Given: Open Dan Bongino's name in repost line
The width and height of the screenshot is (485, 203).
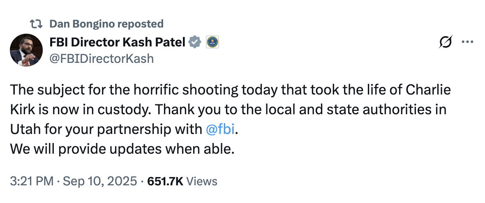Looking at the screenshot, I should pyautogui.click(x=82, y=24).
